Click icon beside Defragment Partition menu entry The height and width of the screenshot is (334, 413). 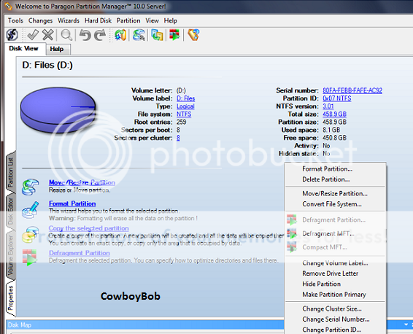click(x=292, y=220)
